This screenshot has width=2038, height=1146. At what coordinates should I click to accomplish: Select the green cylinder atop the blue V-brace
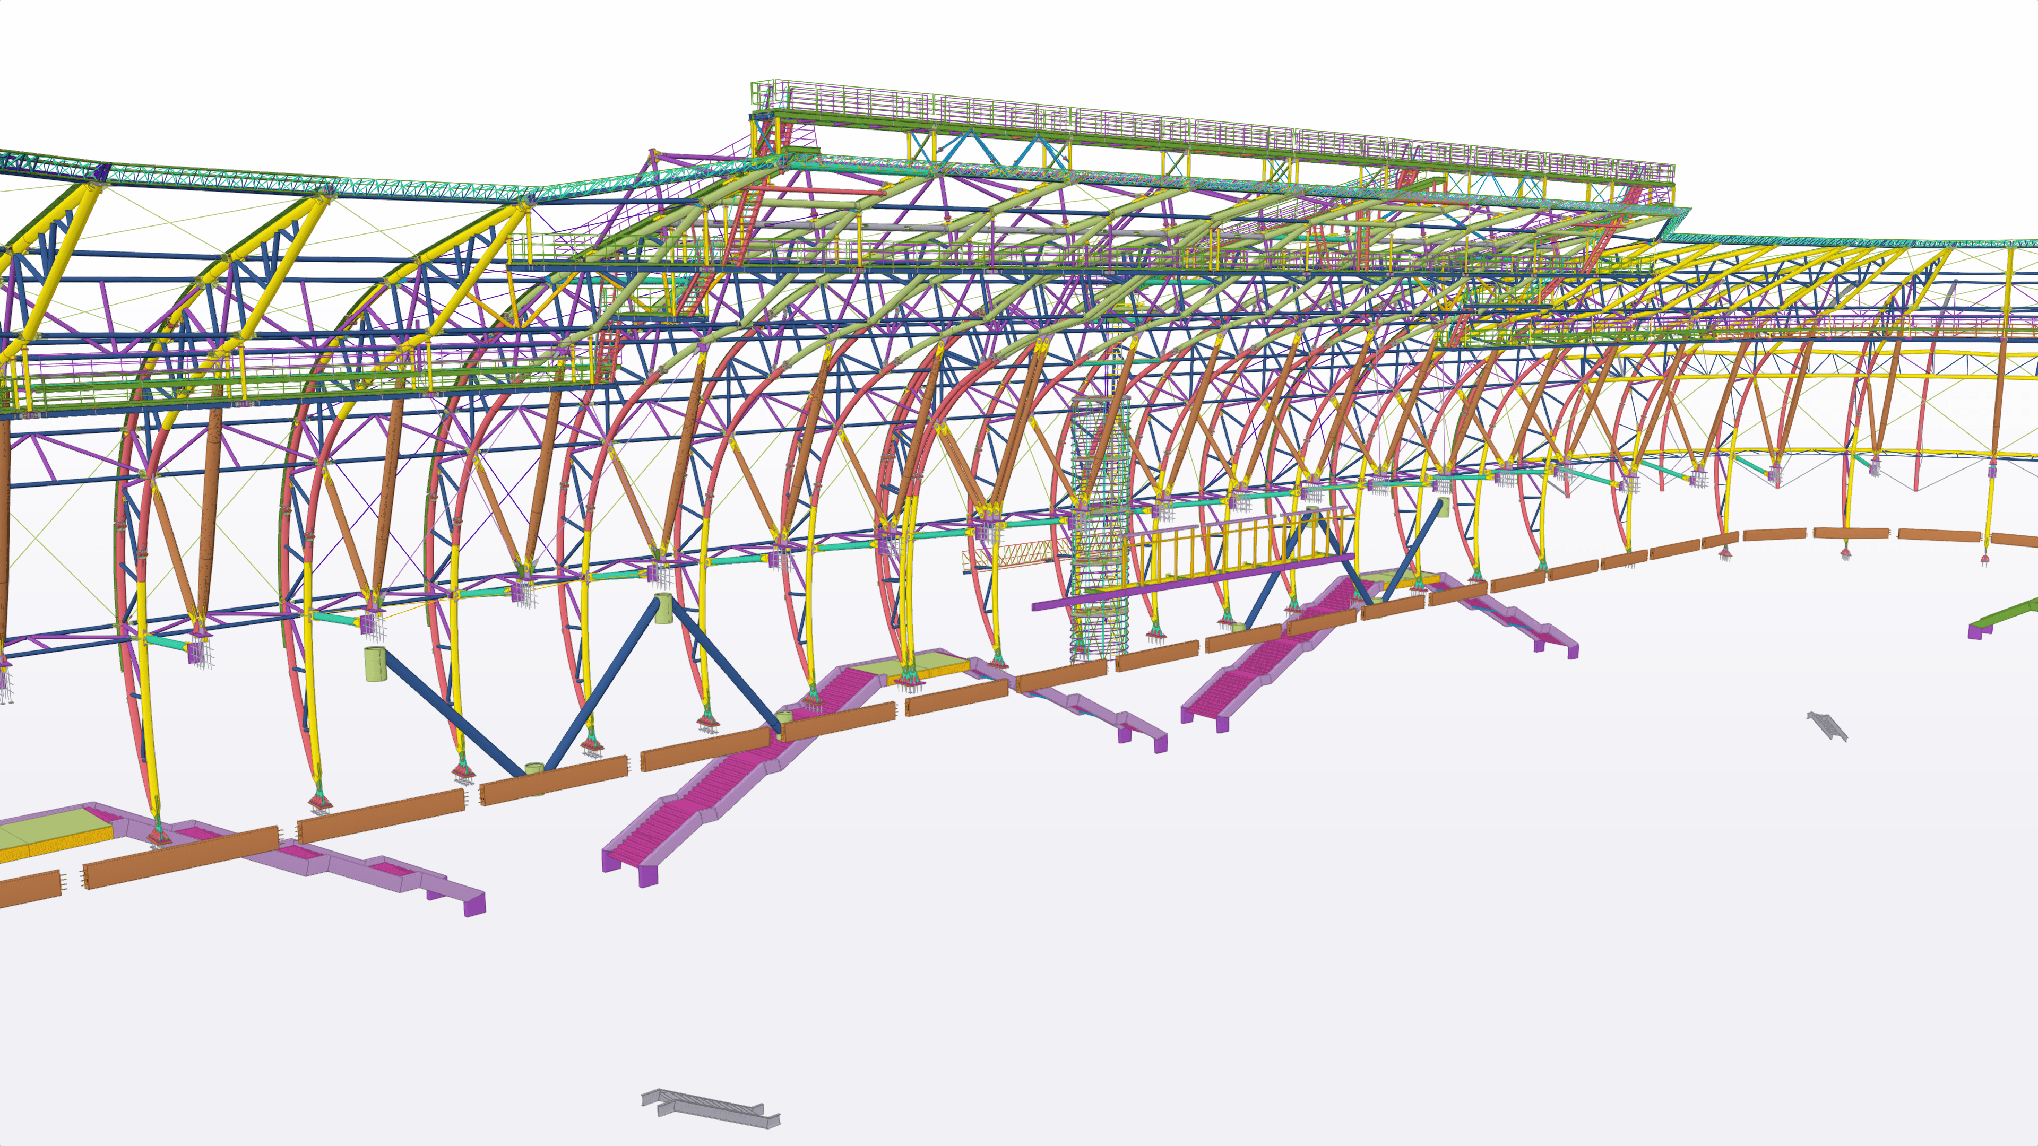coord(663,609)
